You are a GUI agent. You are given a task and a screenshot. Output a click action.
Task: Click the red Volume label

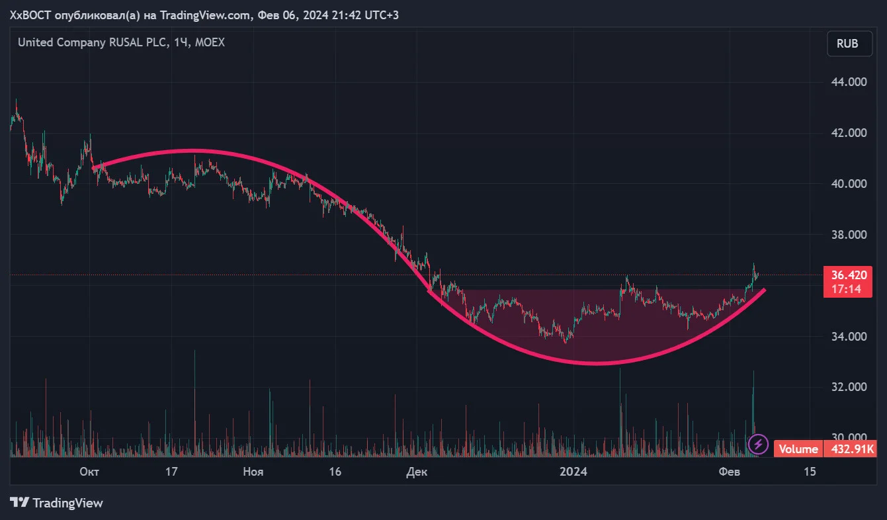click(x=798, y=449)
